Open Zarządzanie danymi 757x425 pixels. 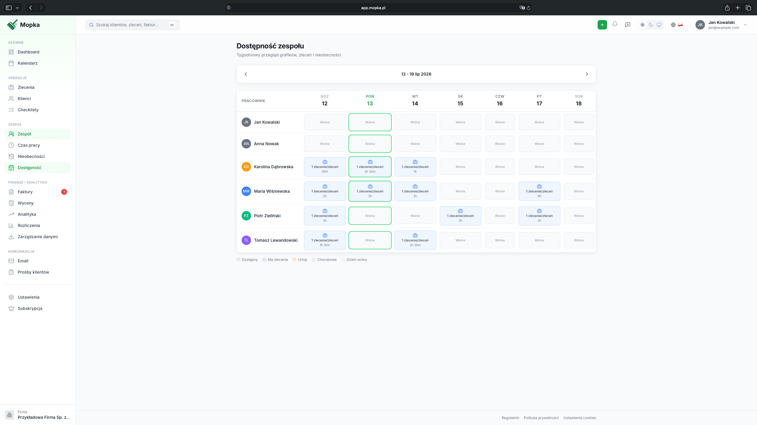coord(38,237)
